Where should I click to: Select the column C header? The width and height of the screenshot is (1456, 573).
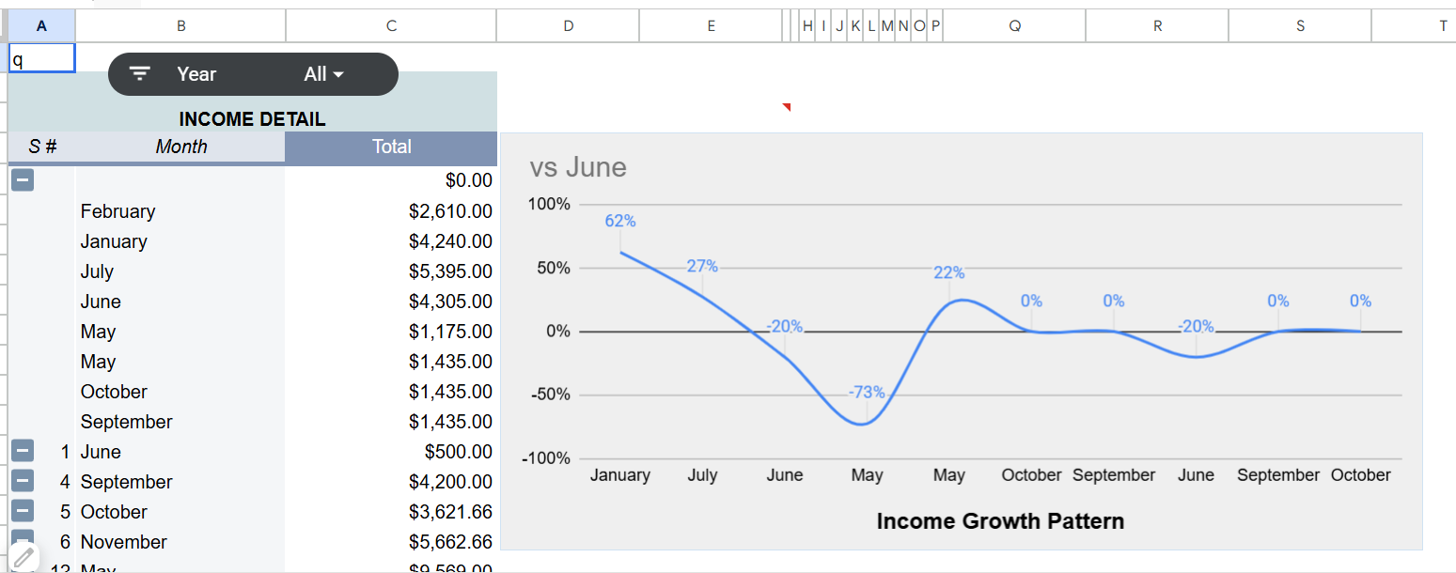point(391,26)
